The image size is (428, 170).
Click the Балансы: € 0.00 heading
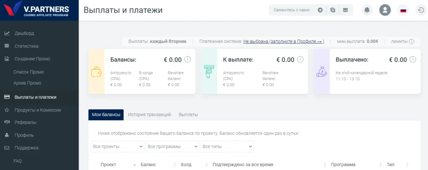146,59
